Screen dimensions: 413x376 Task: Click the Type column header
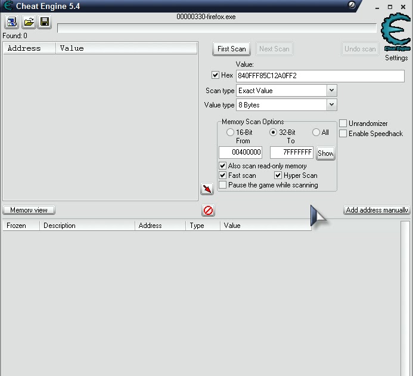coord(203,226)
